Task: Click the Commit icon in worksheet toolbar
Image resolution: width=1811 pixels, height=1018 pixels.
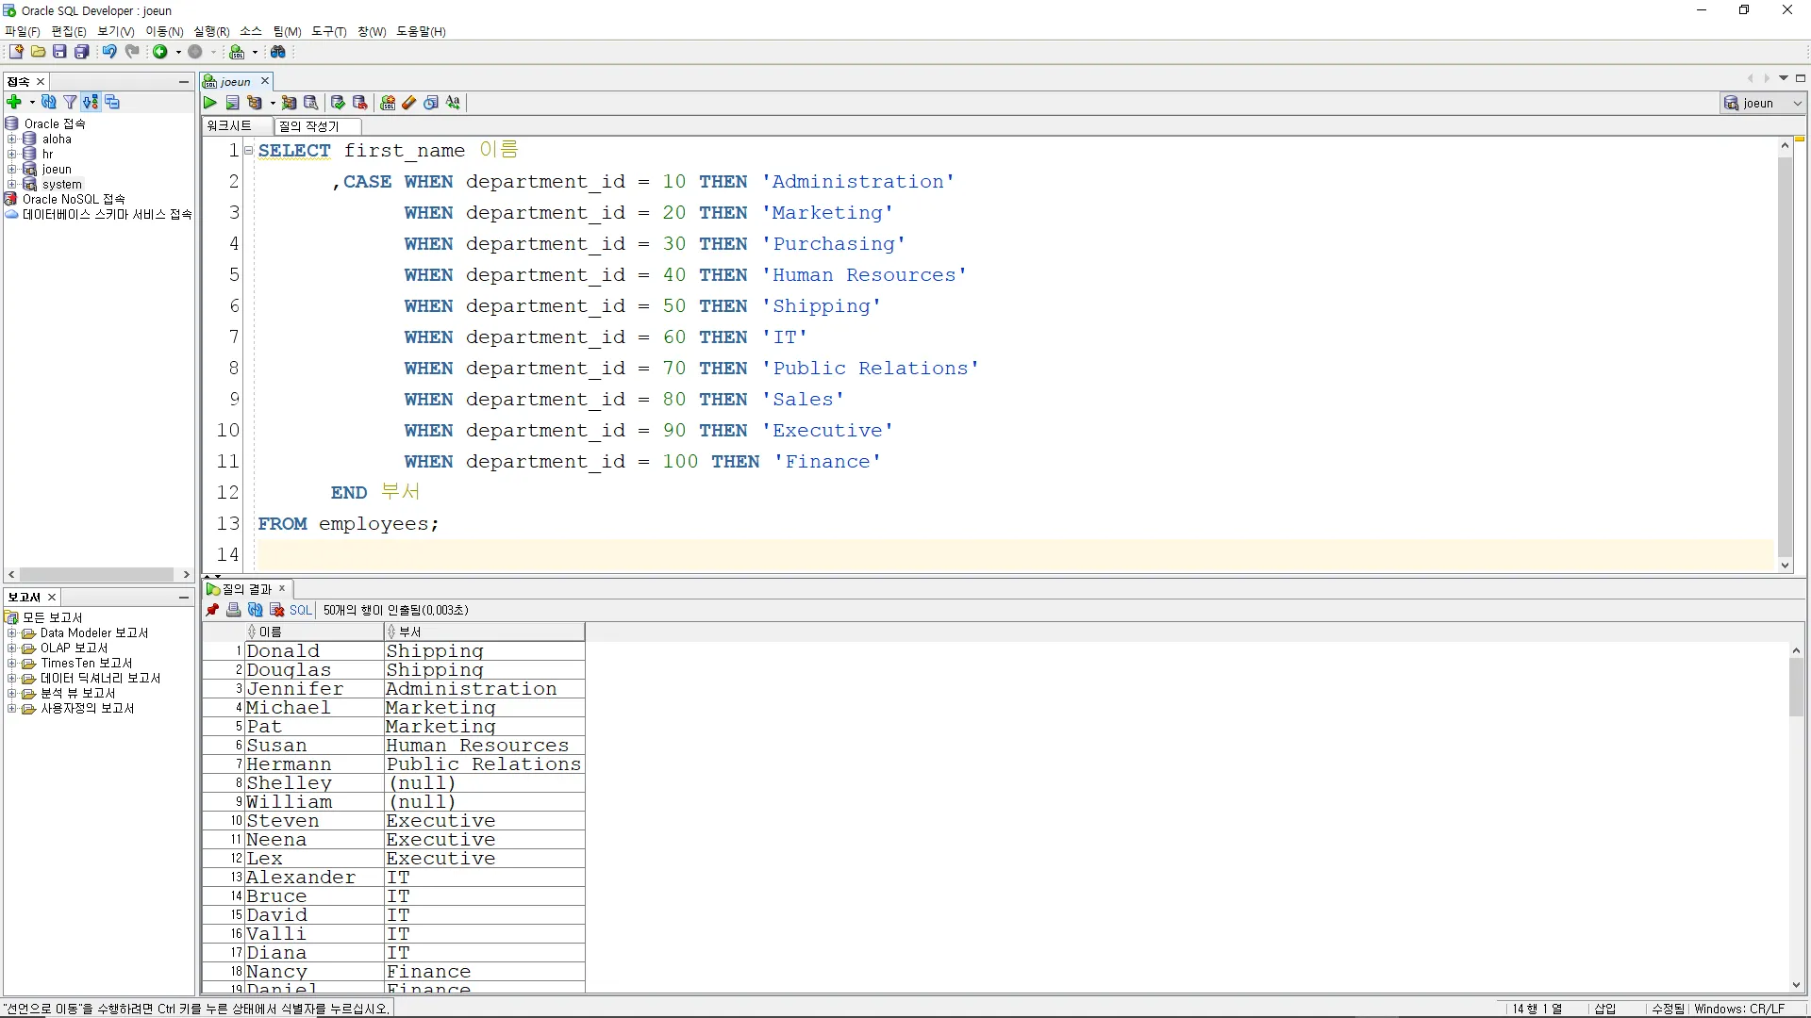Action: (338, 103)
